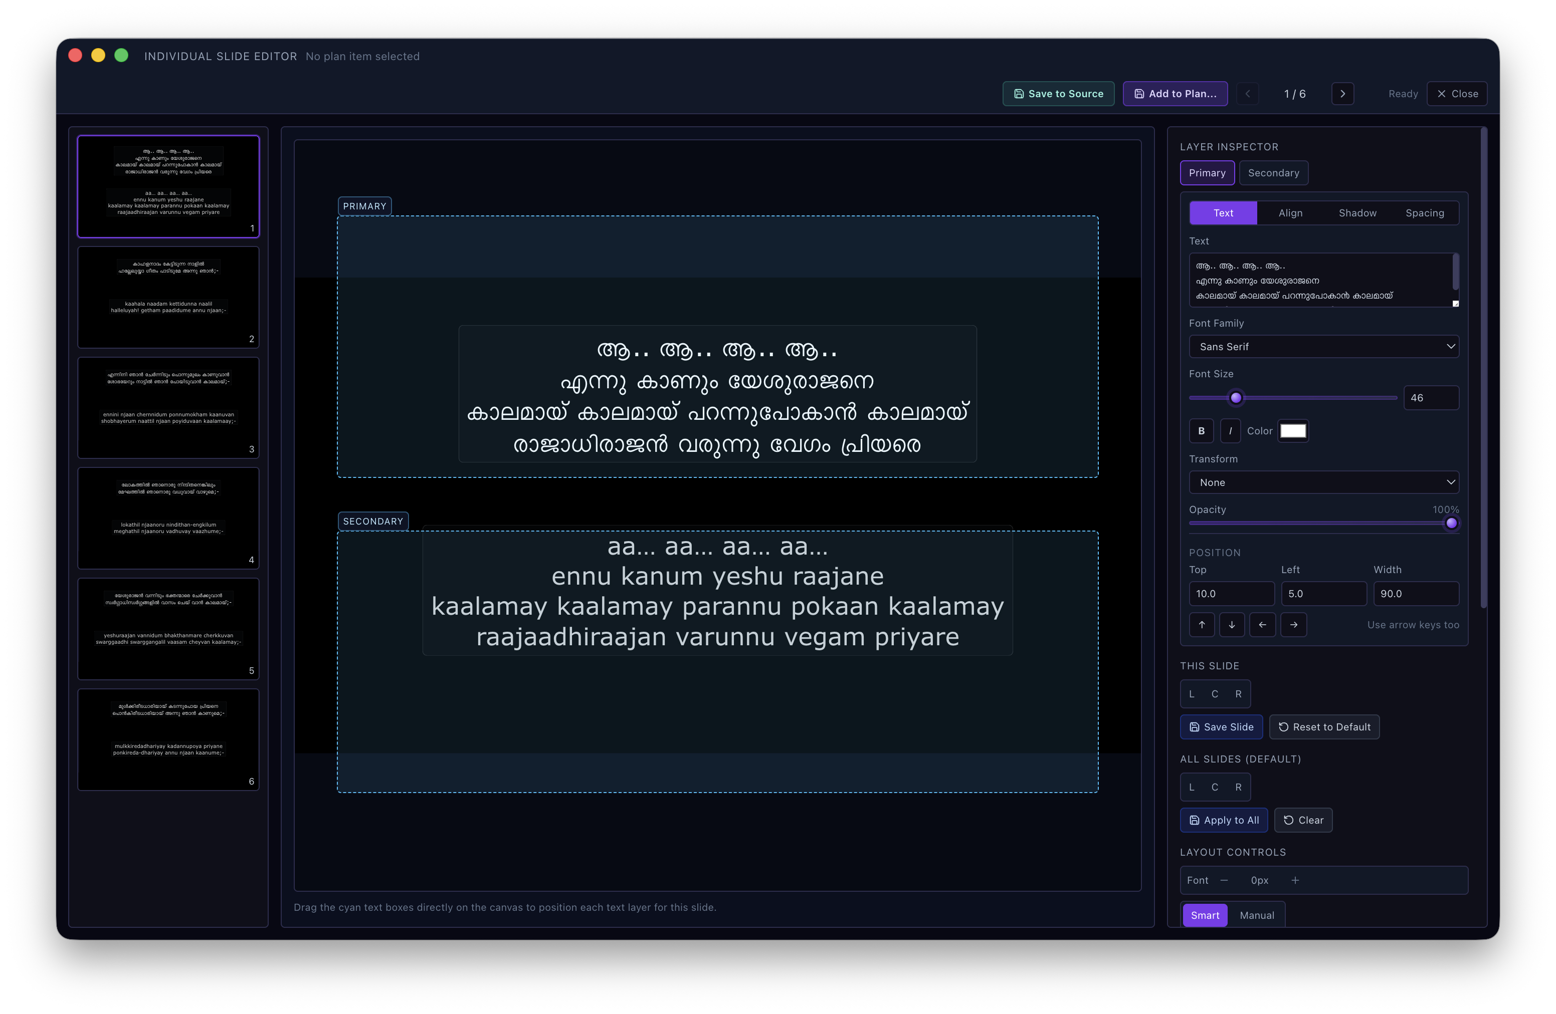Set right alignment for this slide

tap(1238, 694)
